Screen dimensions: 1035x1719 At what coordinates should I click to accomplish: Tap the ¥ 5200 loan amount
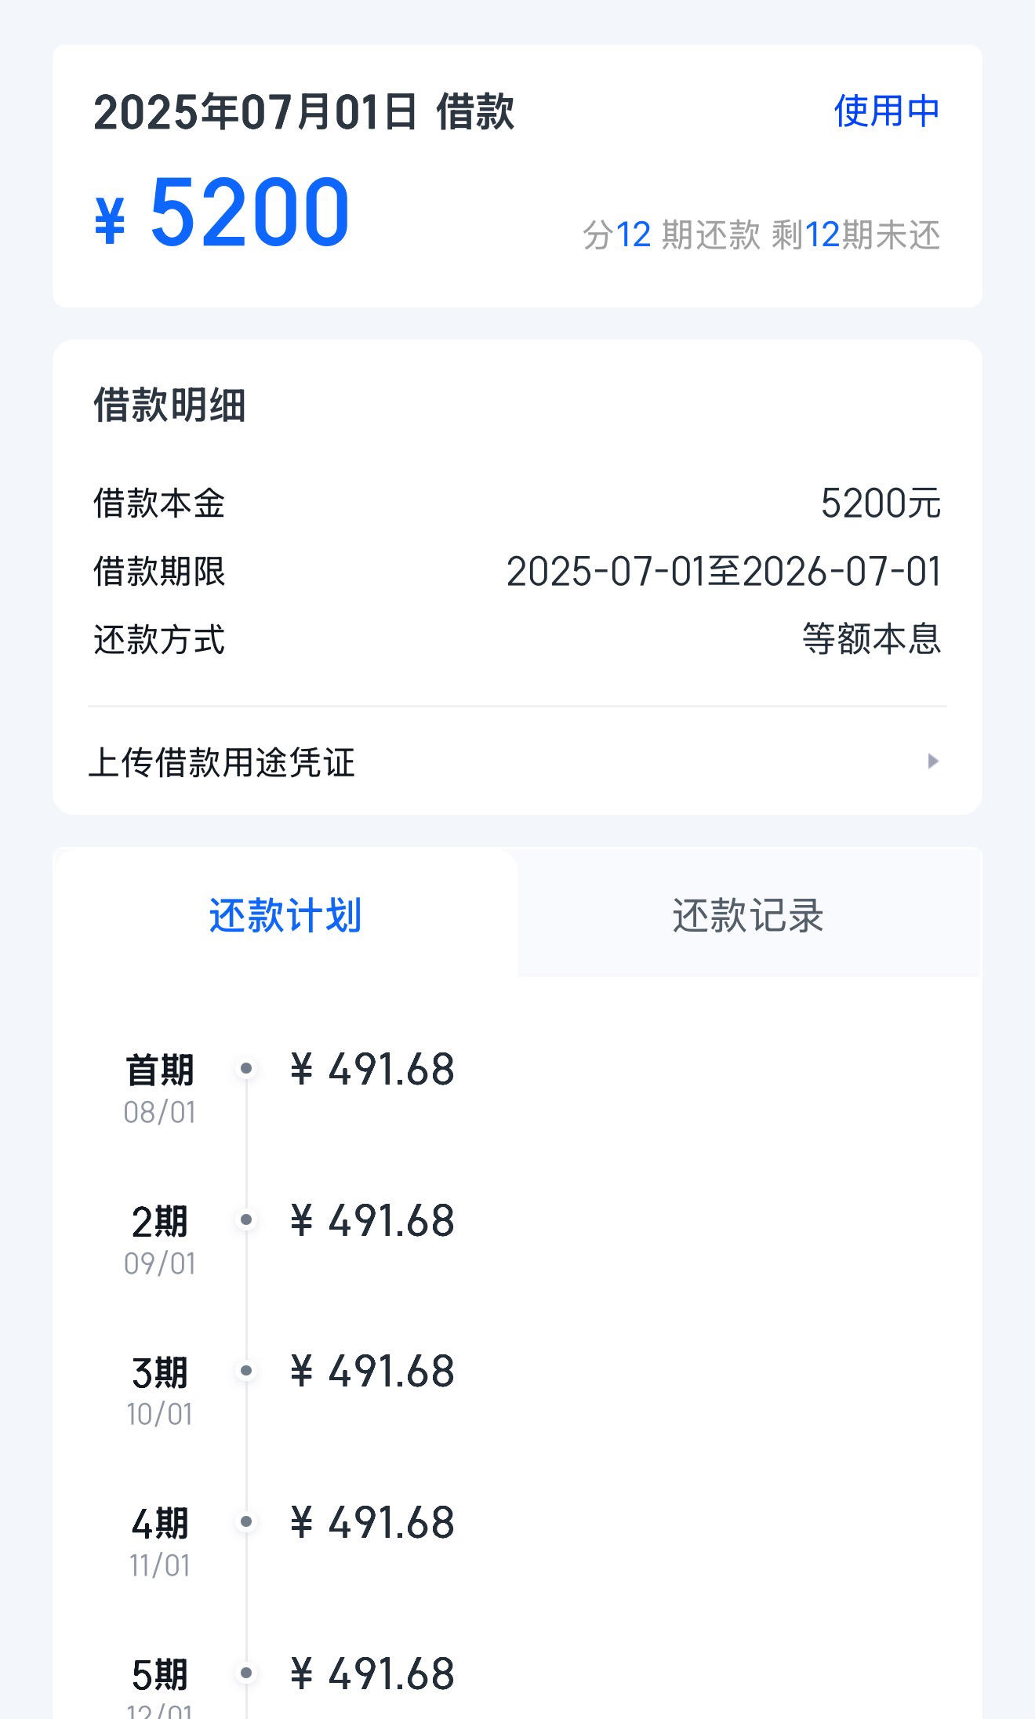click(x=222, y=212)
